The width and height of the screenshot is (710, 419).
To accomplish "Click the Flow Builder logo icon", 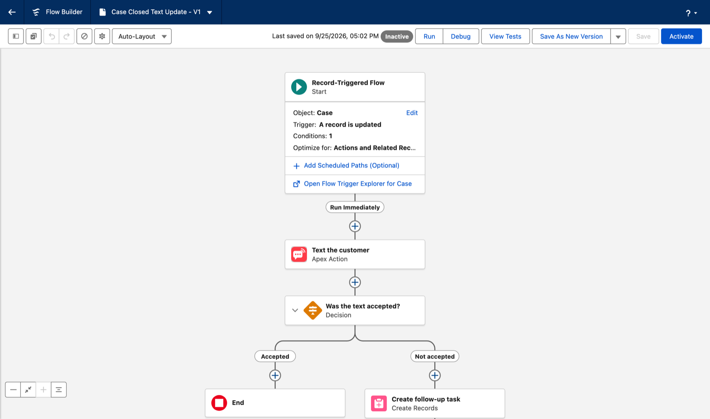I will point(36,12).
